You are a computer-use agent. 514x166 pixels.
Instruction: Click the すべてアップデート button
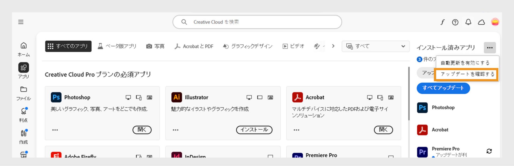[x=443, y=88]
